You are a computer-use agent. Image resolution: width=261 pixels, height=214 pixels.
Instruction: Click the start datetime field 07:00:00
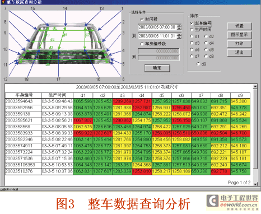pos(157,27)
